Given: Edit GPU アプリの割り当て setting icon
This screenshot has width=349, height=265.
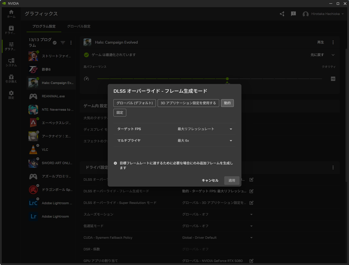Looking at the screenshot, I should click(x=251, y=261).
